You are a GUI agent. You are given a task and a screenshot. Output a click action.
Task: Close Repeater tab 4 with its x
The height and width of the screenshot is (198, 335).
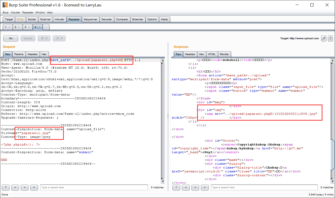pyautogui.click(x=39, y=27)
